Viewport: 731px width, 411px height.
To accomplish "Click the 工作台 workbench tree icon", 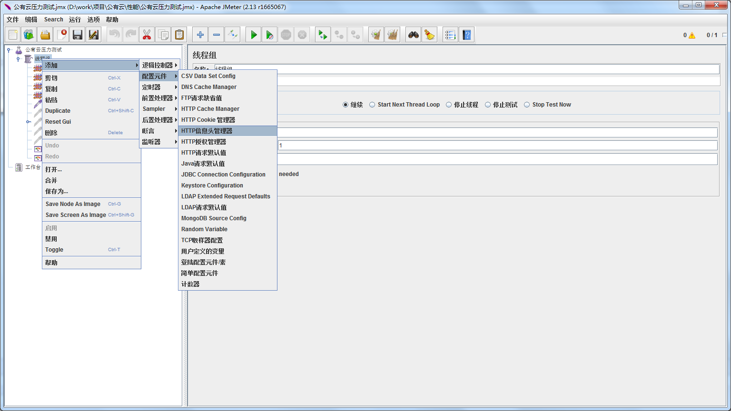I will pyautogui.click(x=19, y=167).
